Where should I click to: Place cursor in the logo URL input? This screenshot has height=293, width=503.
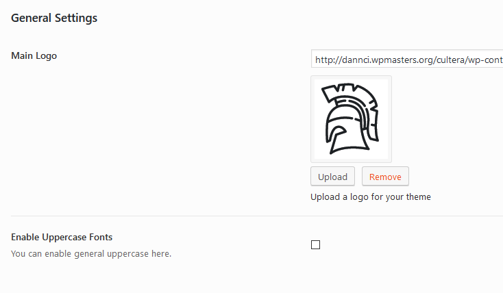coord(407,60)
